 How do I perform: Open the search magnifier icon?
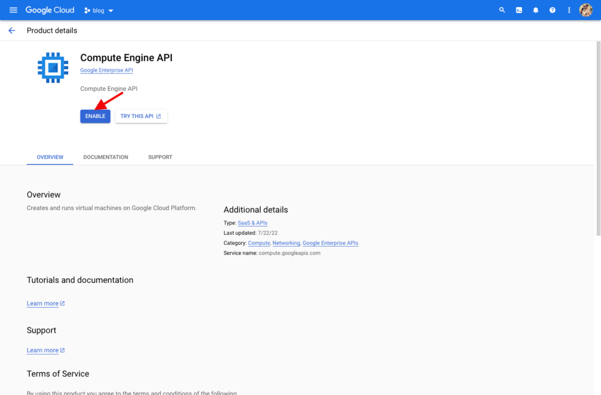(x=502, y=10)
